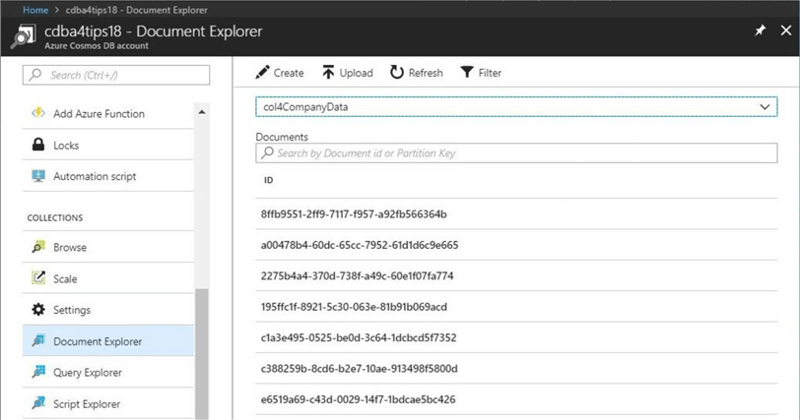Click the Filter button label

click(x=490, y=73)
